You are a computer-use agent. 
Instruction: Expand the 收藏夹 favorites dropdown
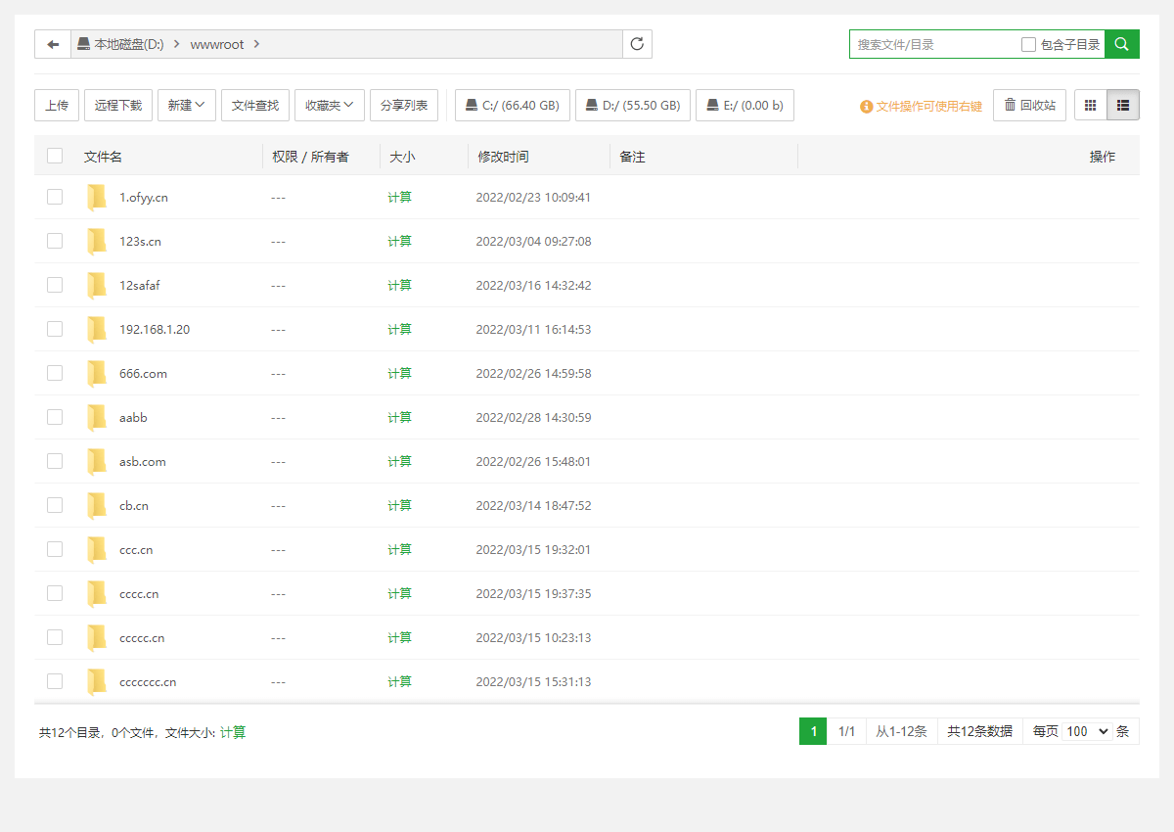(x=330, y=106)
